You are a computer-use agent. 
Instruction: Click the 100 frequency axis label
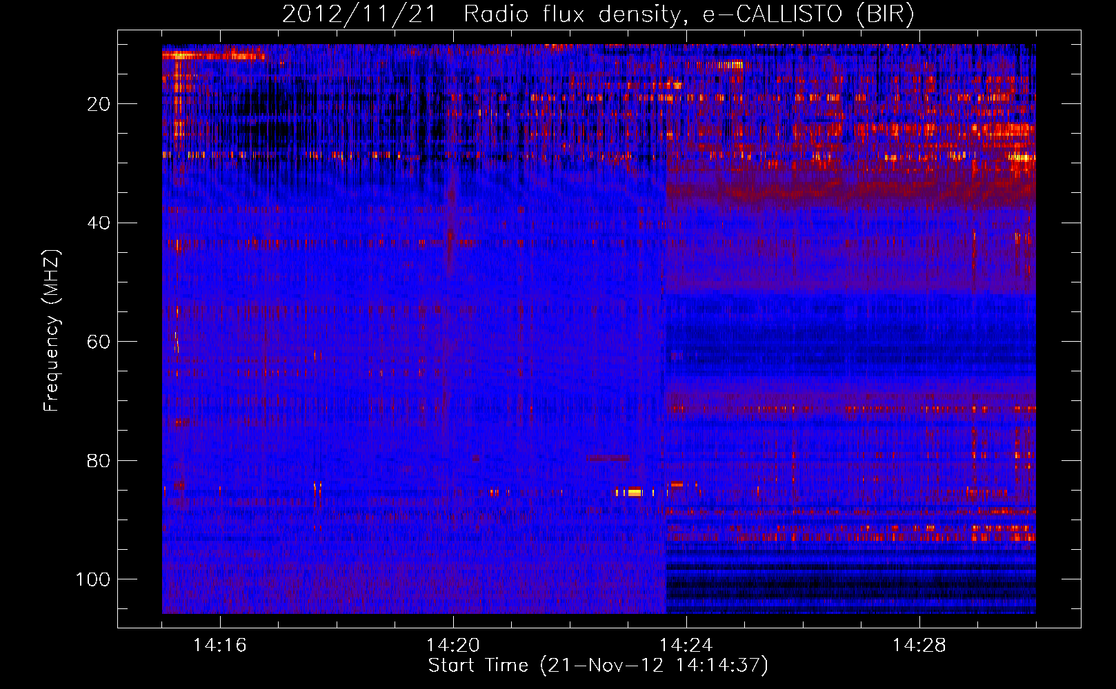pos(93,579)
